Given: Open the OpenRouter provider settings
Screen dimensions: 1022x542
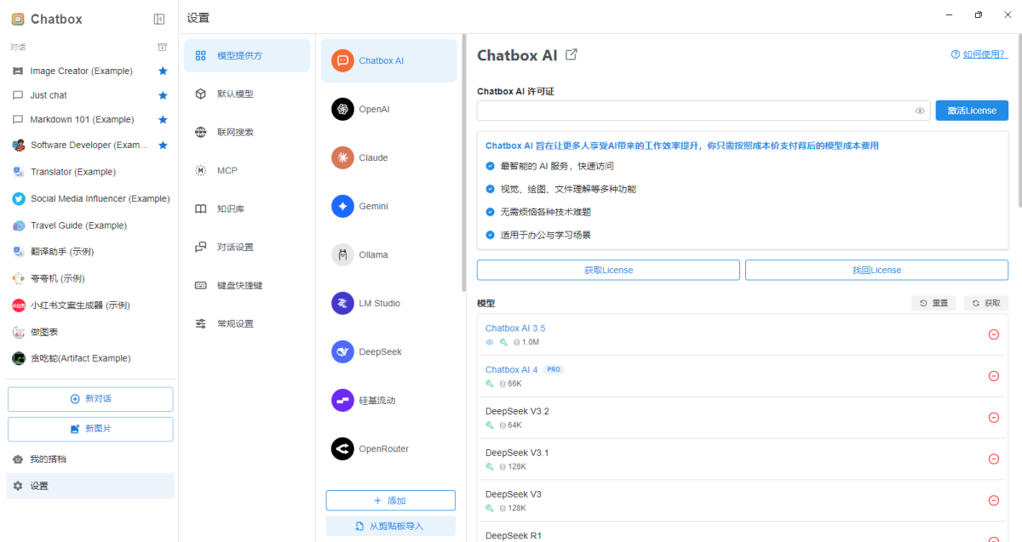Looking at the screenshot, I should (x=342, y=448).
